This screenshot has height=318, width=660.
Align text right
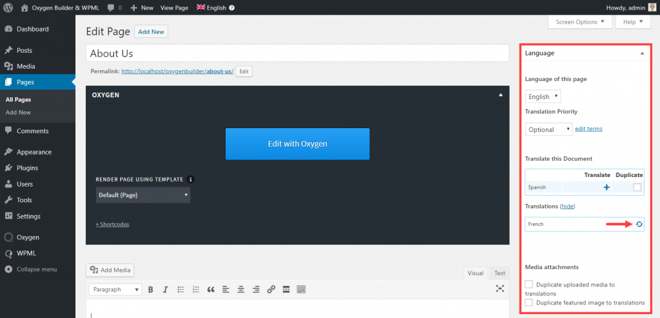[x=256, y=290]
